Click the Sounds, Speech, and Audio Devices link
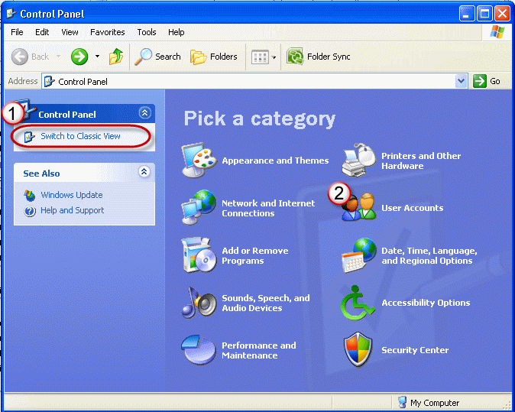 tap(266, 303)
